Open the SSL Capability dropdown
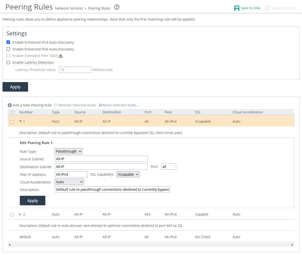Viewport: 302px width, 255px height. 128,174
